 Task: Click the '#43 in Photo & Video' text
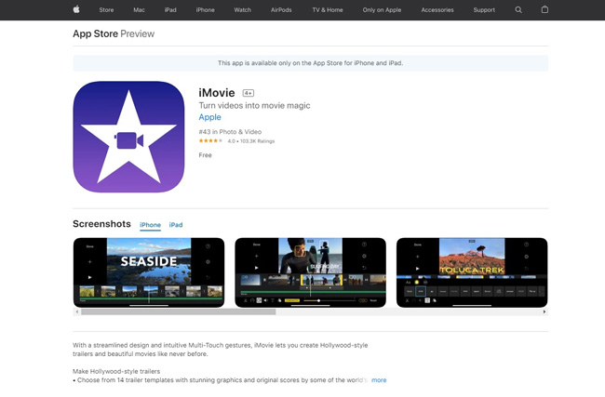click(x=230, y=132)
